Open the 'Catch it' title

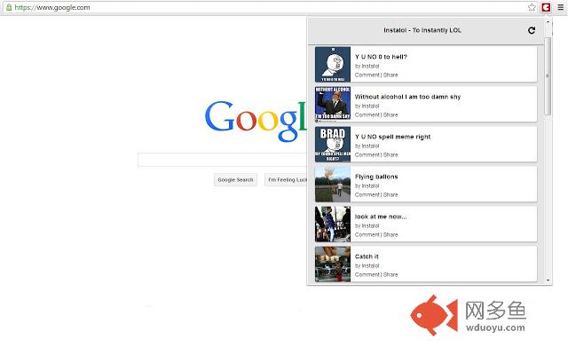[367, 256]
